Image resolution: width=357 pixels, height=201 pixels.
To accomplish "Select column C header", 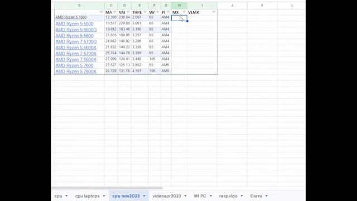I will click(x=111, y=6).
